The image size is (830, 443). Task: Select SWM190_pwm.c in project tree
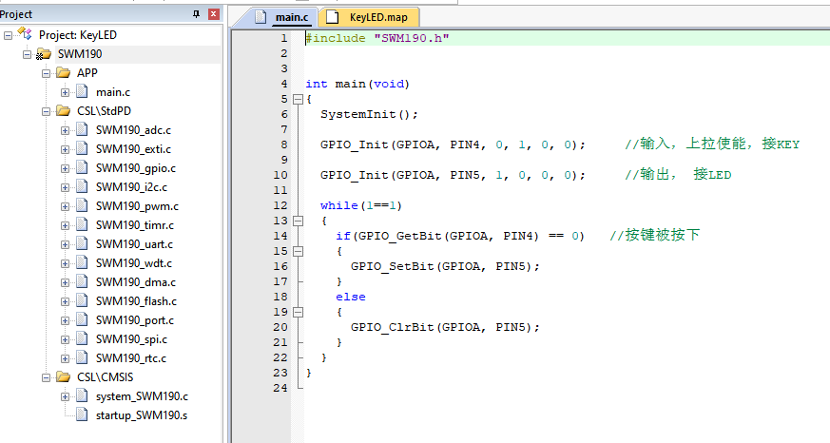pyautogui.click(x=137, y=206)
